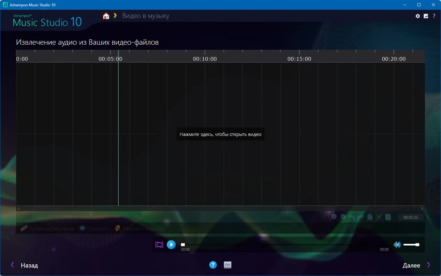The width and height of the screenshot is (441, 276).
Task: Close the Ashampoo Music Studio window
Action: (x=433, y=5)
